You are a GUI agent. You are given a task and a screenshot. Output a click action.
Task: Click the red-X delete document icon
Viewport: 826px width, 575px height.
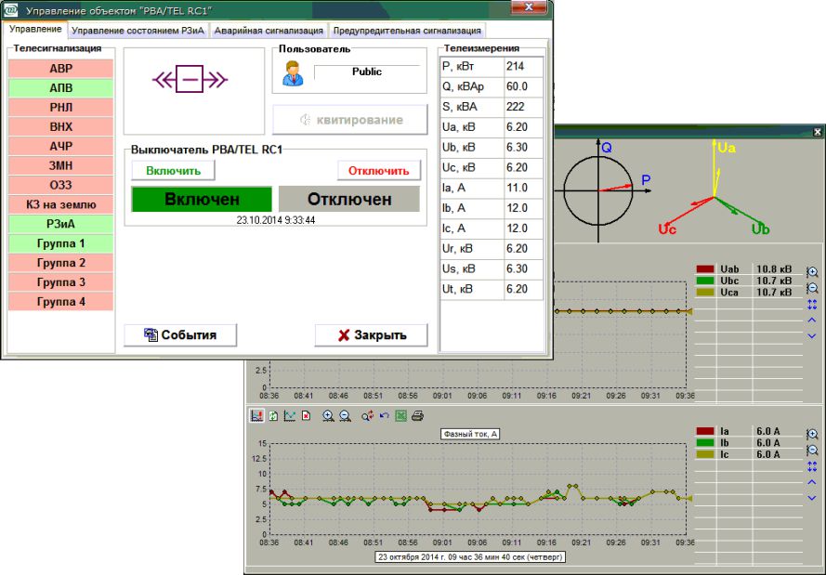[306, 416]
